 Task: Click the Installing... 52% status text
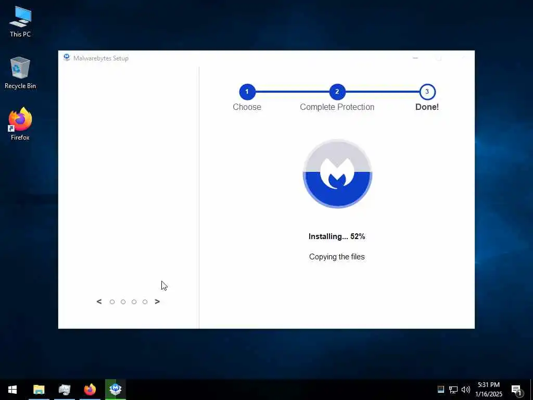pos(337,236)
